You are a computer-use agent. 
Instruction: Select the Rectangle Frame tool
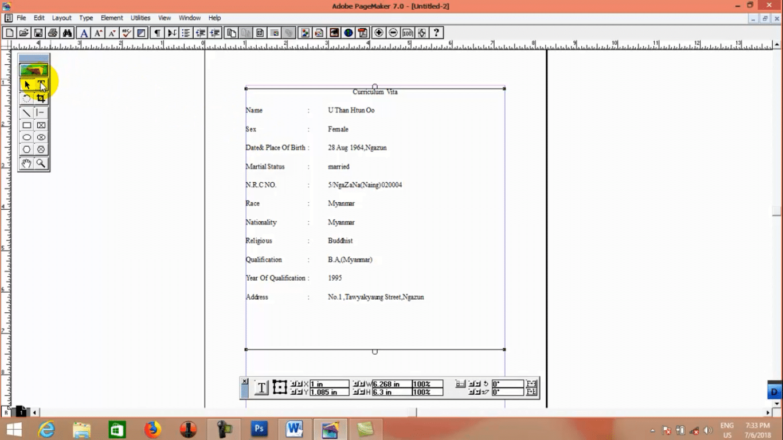pos(41,125)
